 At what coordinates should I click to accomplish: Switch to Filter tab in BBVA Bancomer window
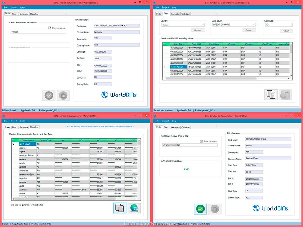[x=166, y=127]
